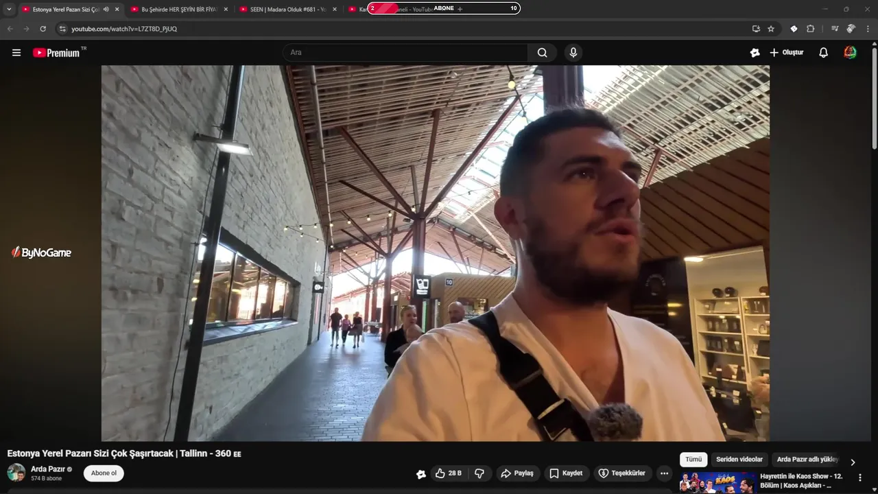The height and width of the screenshot is (494, 878).
Task: Select the Seriden videolar chip
Action: [x=739, y=460]
